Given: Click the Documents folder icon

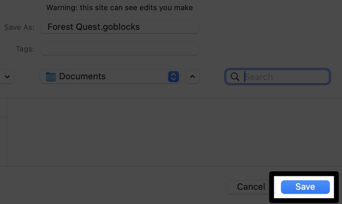Looking at the screenshot, I should coord(50,77).
